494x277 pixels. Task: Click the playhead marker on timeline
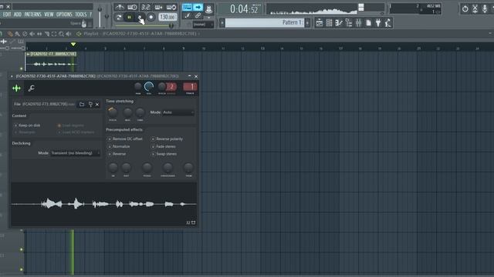coord(73,45)
